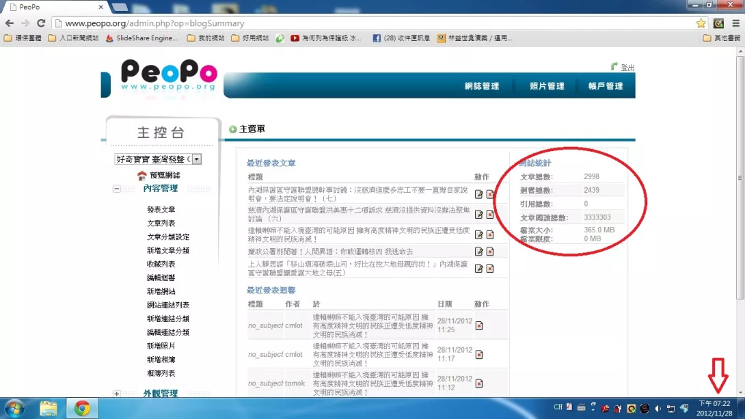The image size is (745, 419).
Task: Open 發表文章 in the sidebar
Action: pos(161,209)
